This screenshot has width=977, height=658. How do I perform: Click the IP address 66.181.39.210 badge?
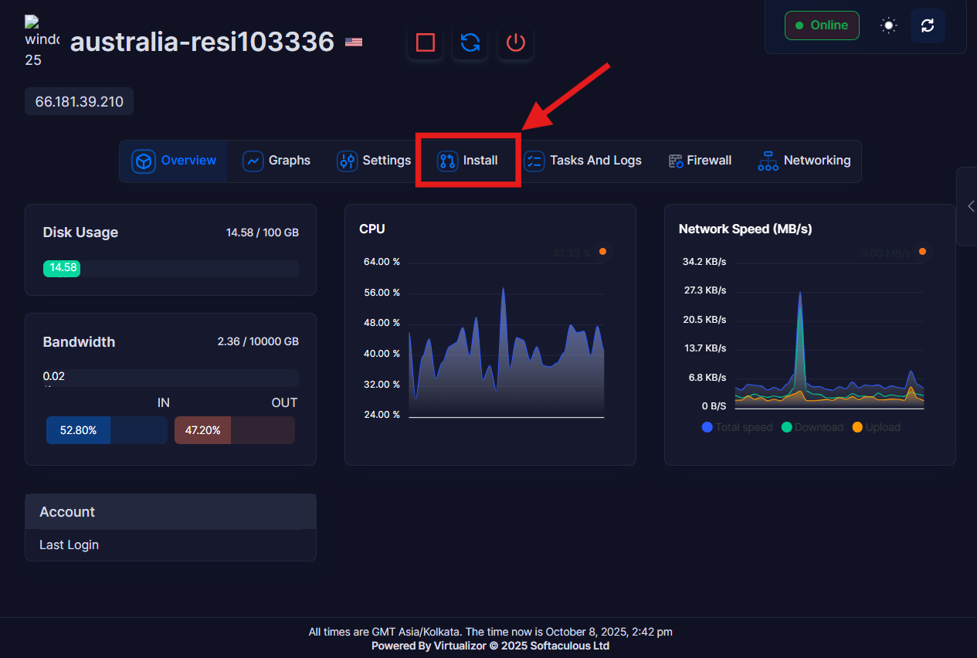click(x=79, y=102)
